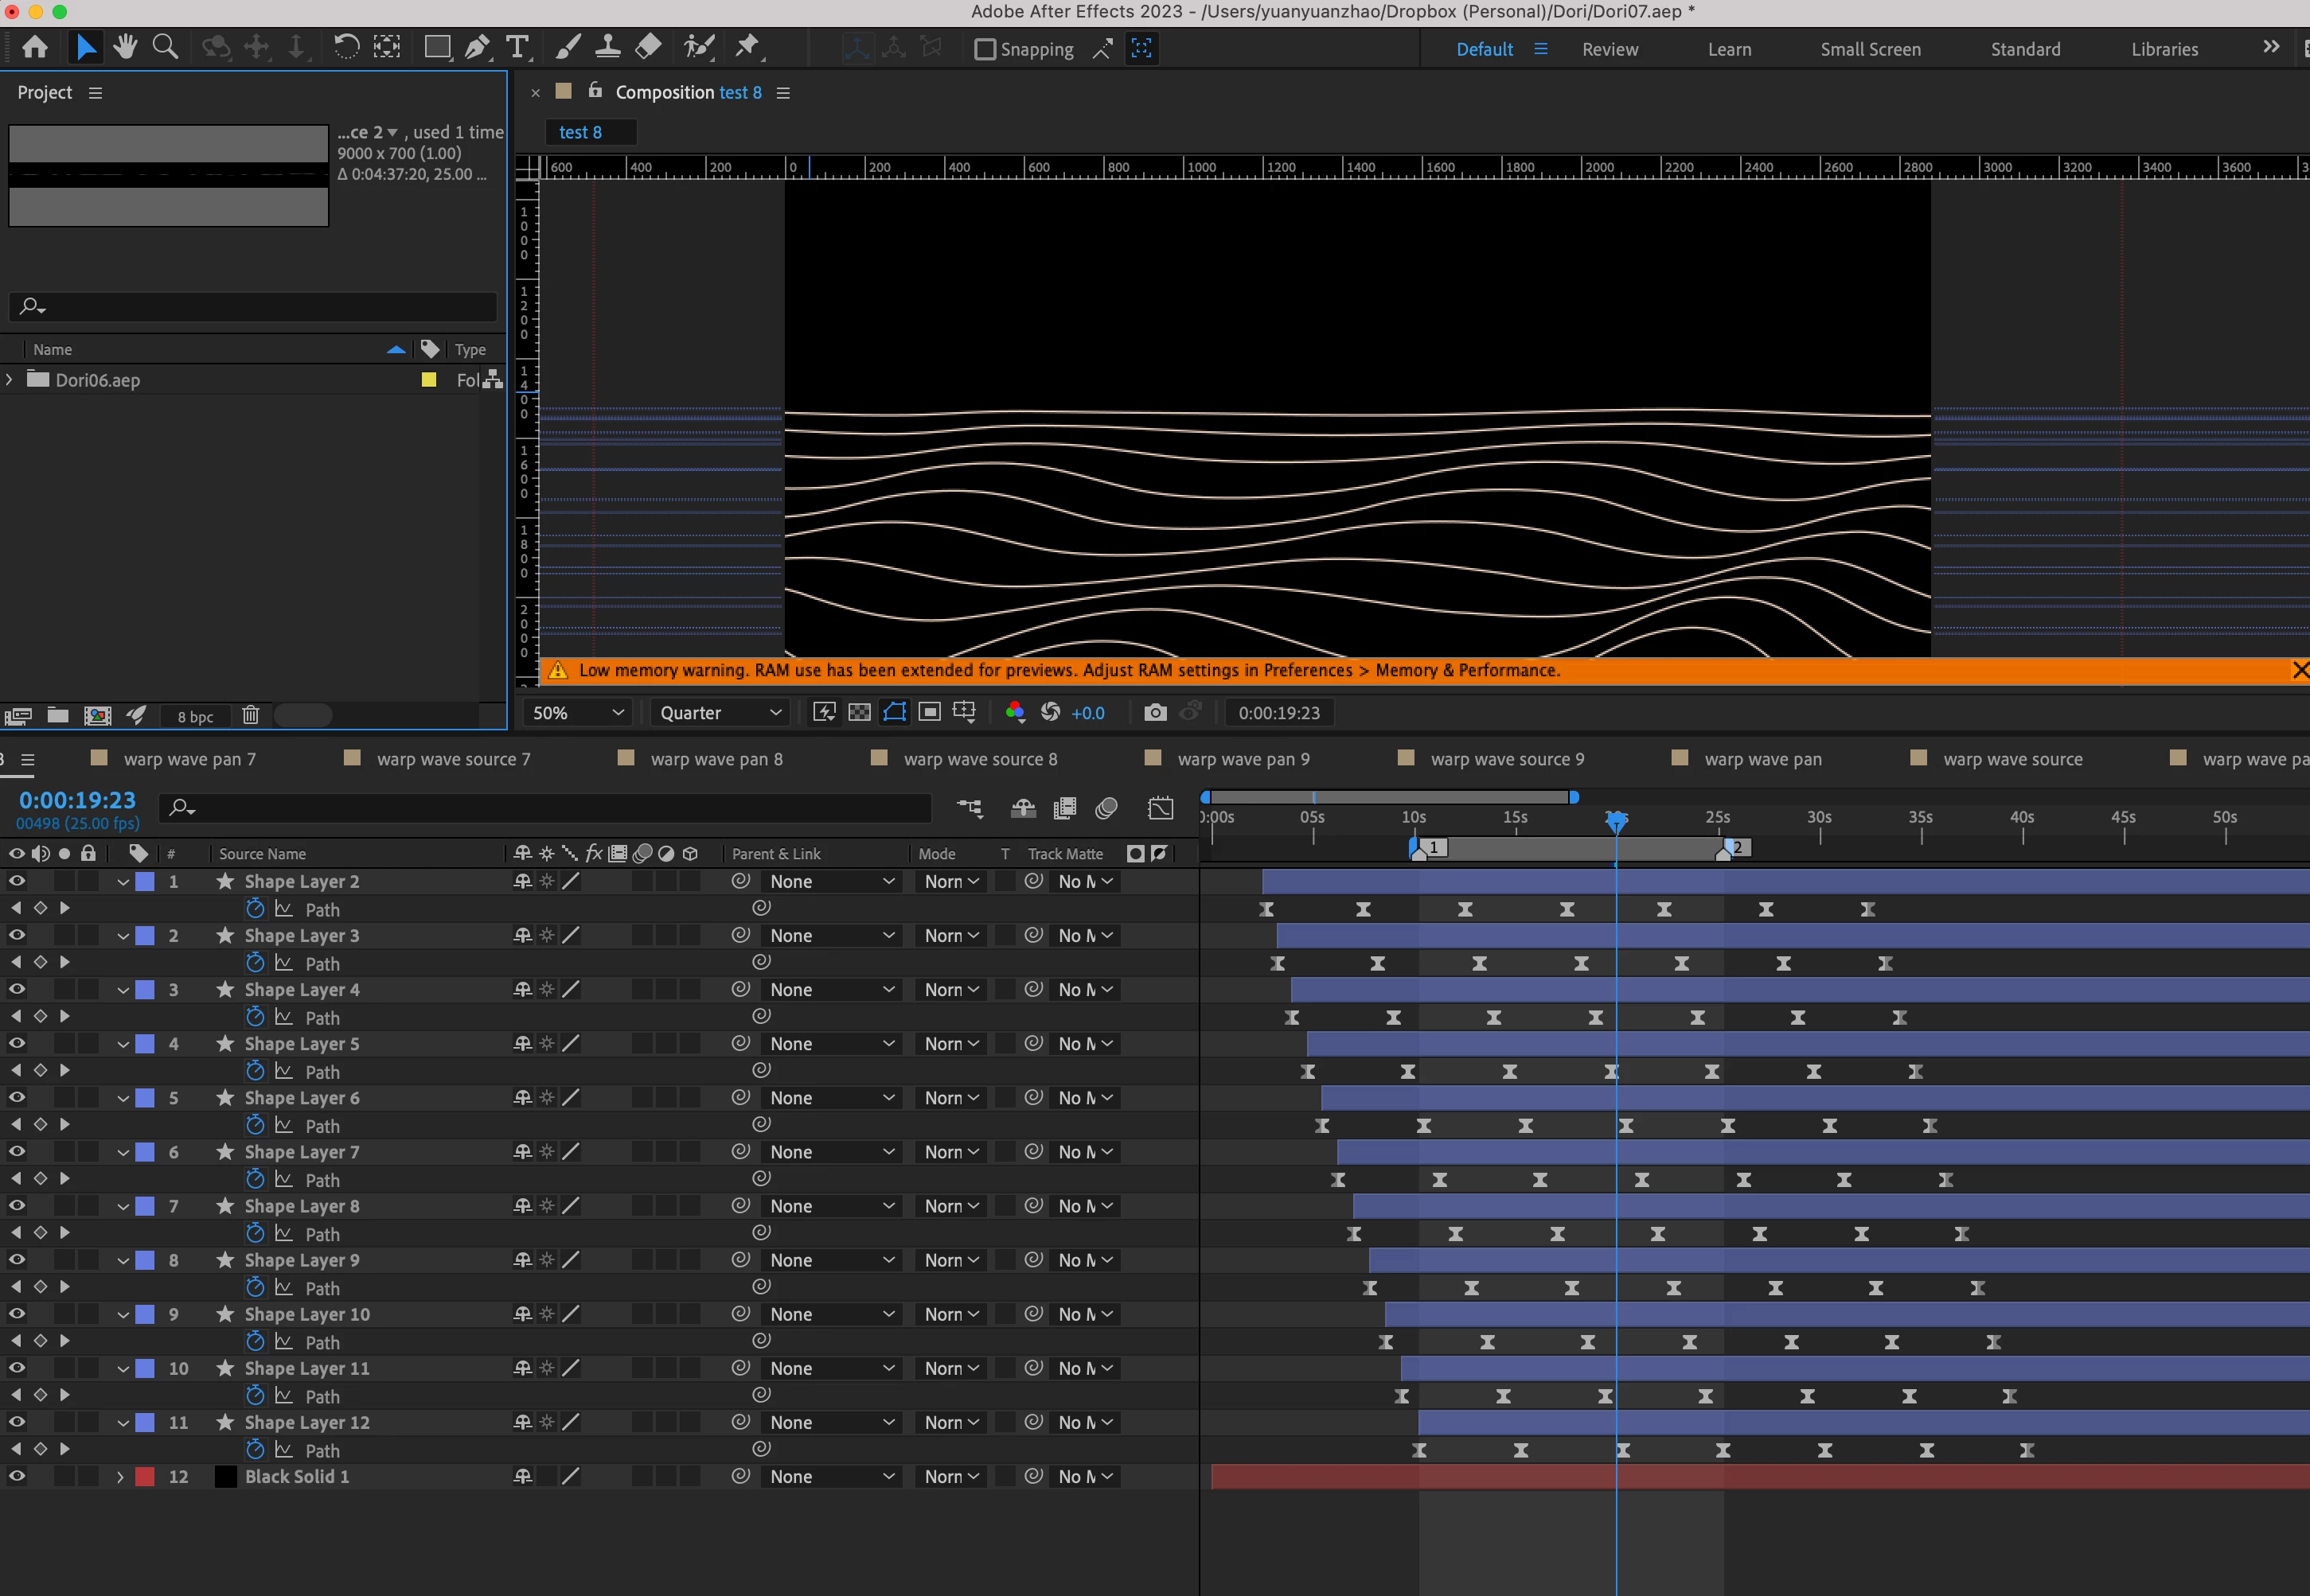This screenshot has height=1596, width=2310.
Task: Expand the Dori06.aep folder
Action: click(10, 380)
